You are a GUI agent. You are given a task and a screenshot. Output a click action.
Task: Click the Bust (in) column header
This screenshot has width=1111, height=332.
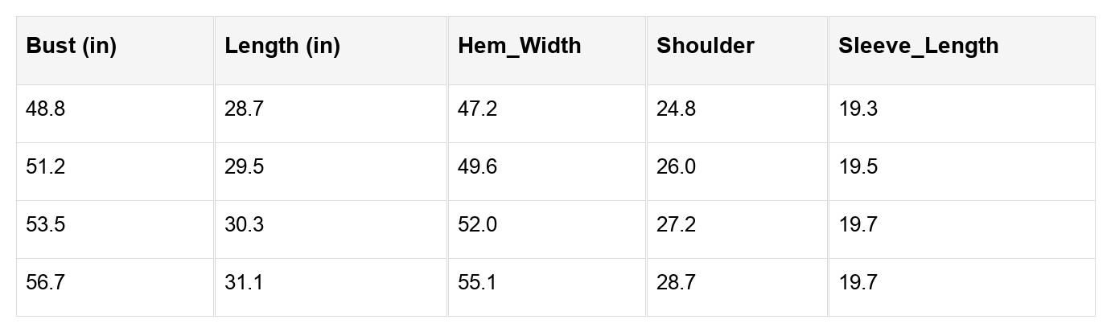pos(72,47)
